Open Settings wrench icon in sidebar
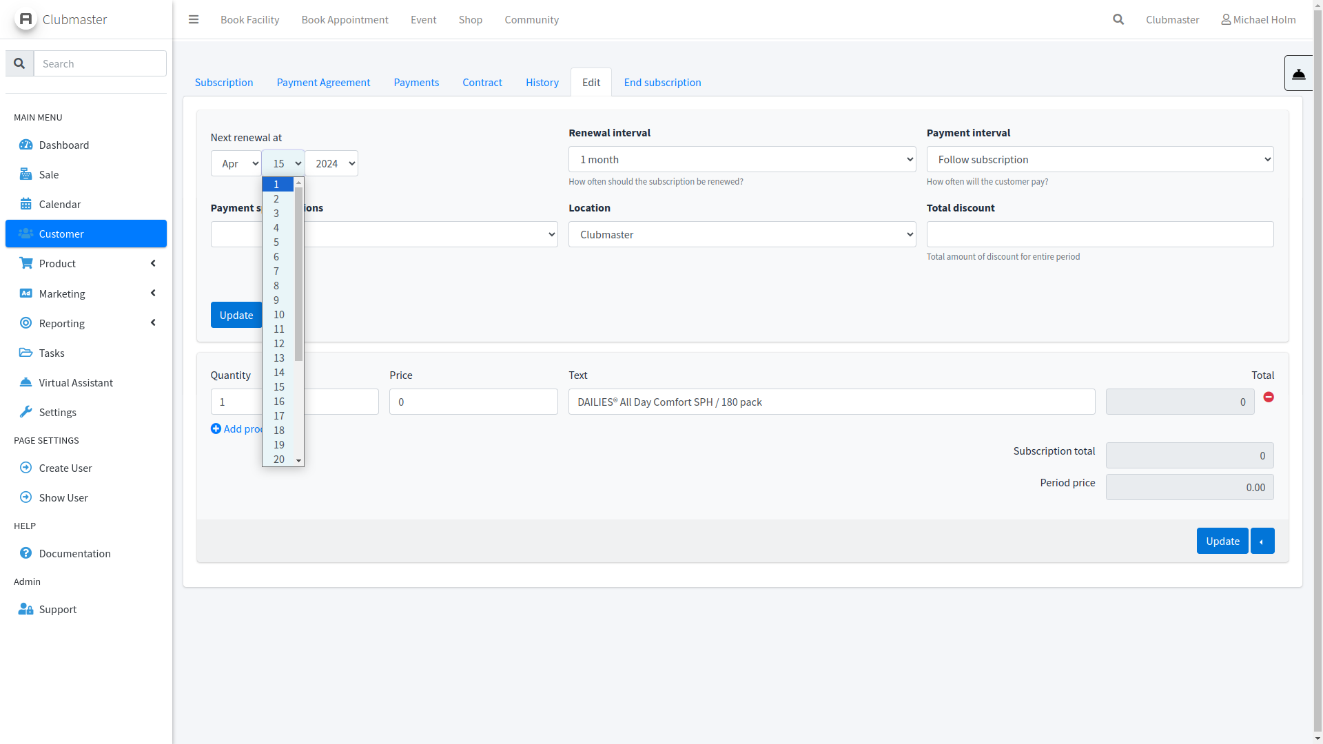Image resolution: width=1323 pixels, height=744 pixels. (x=25, y=412)
